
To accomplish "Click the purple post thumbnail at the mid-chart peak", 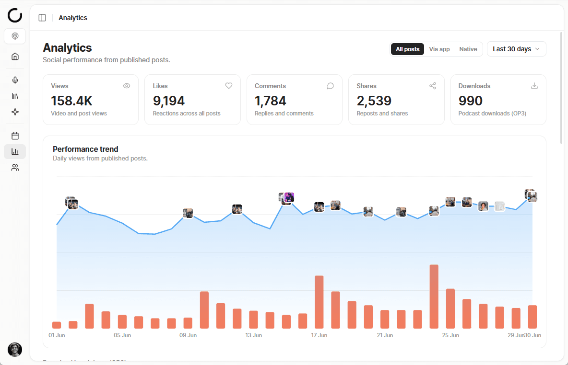I will coord(289,197).
